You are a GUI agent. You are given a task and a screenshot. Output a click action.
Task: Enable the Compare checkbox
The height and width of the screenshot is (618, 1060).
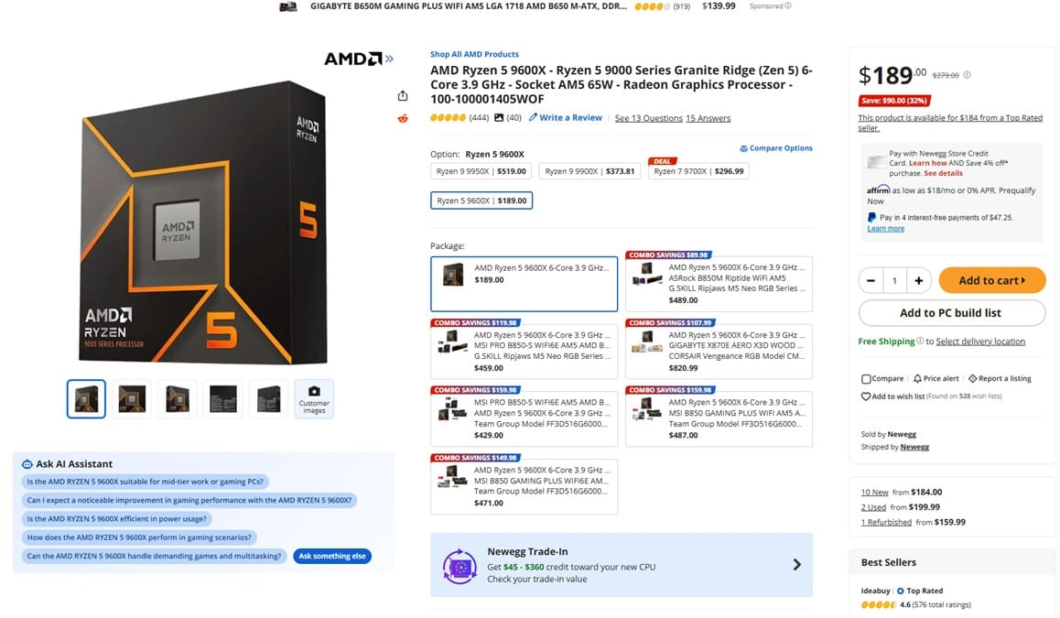tap(864, 377)
